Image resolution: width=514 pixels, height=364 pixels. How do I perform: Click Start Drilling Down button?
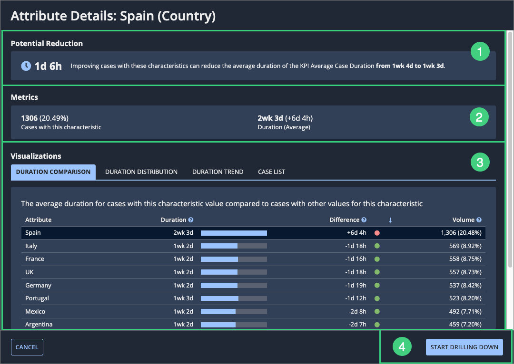[x=464, y=347]
